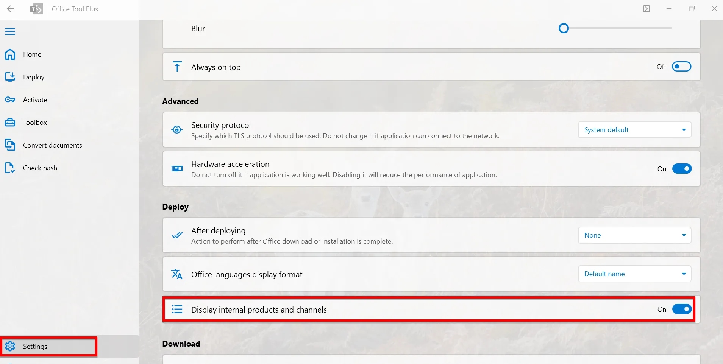Click the Convert documents icon
This screenshot has width=723, height=364.
point(10,145)
